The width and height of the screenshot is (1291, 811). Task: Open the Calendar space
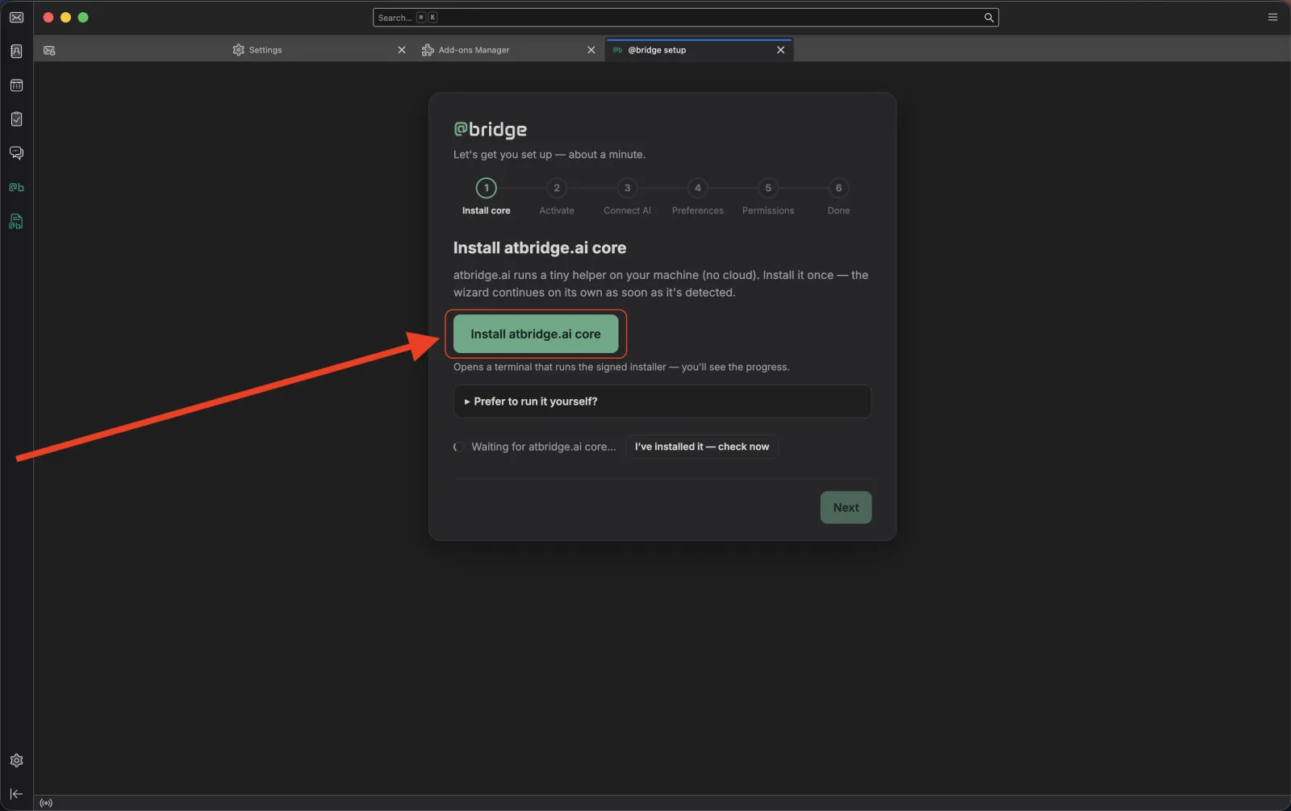pyautogui.click(x=16, y=85)
